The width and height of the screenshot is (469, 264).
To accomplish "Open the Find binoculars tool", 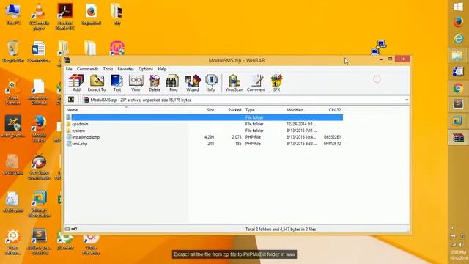I will click(173, 83).
